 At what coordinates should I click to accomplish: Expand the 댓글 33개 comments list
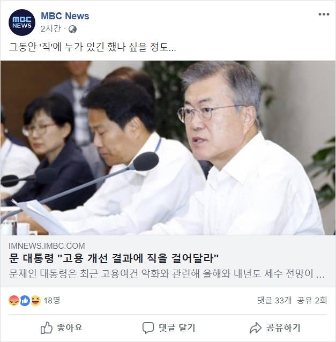(x=274, y=301)
